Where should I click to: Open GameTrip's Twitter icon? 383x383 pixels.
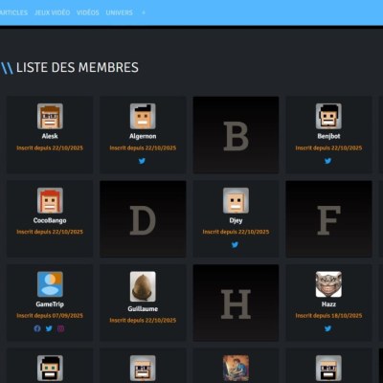click(x=49, y=328)
